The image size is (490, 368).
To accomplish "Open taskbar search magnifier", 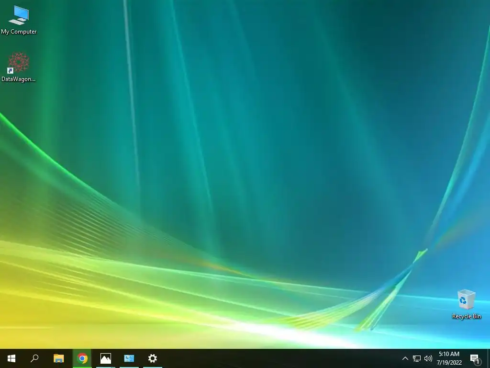I will pyautogui.click(x=34, y=358).
